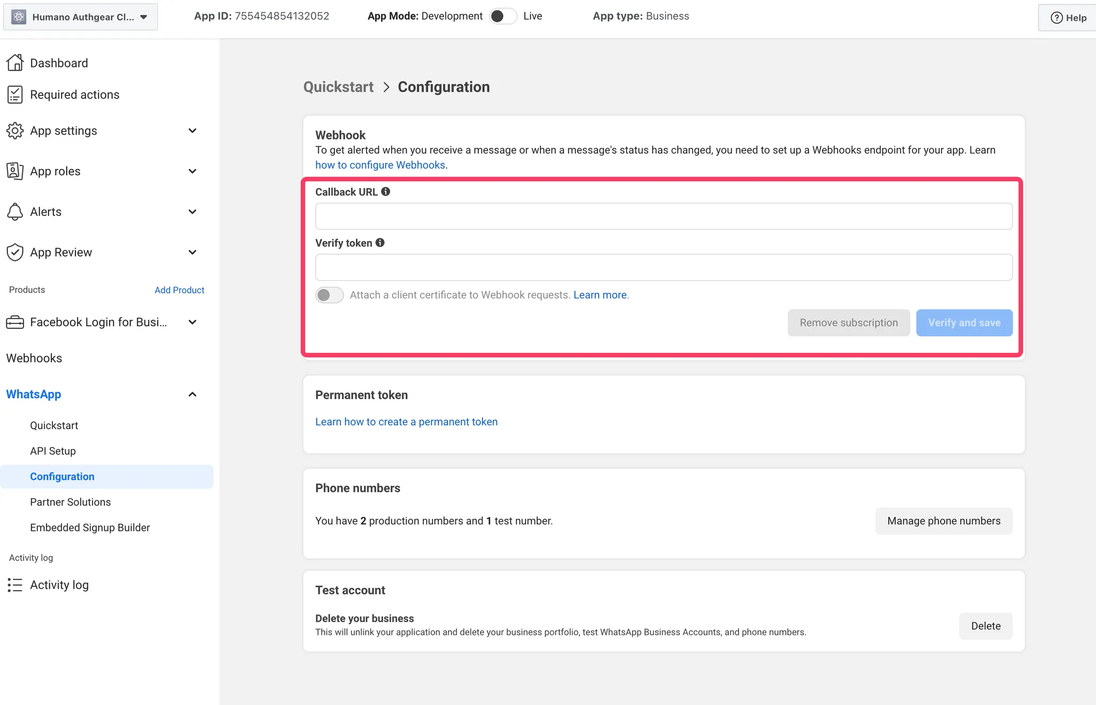Click the Dashboard house icon

[x=15, y=63]
